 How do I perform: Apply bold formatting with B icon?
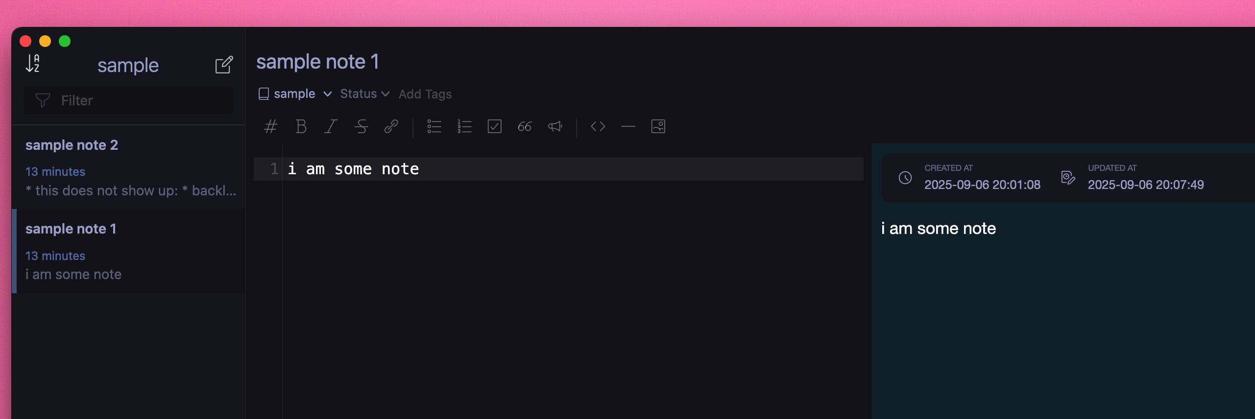click(301, 127)
